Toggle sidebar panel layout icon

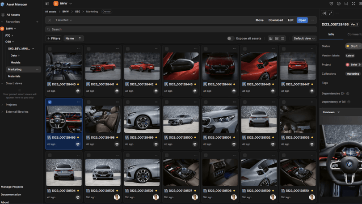point(47,3)
